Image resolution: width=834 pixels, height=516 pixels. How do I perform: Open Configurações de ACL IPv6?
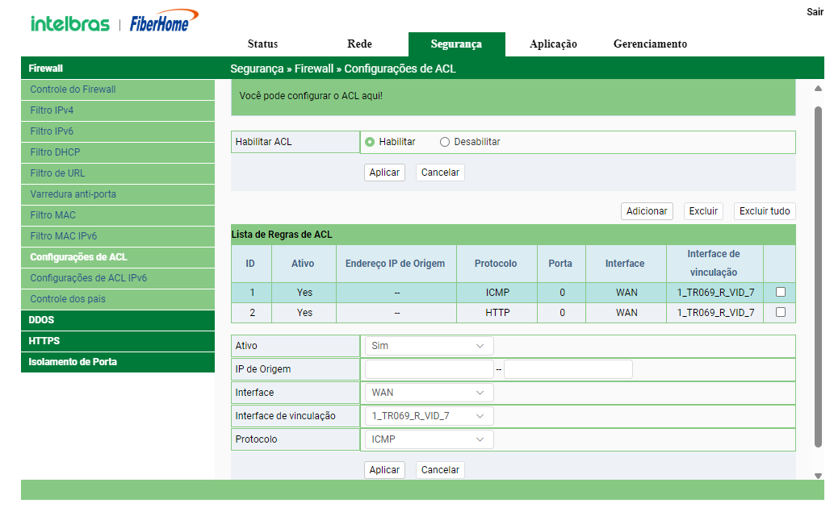pos(118,278)
